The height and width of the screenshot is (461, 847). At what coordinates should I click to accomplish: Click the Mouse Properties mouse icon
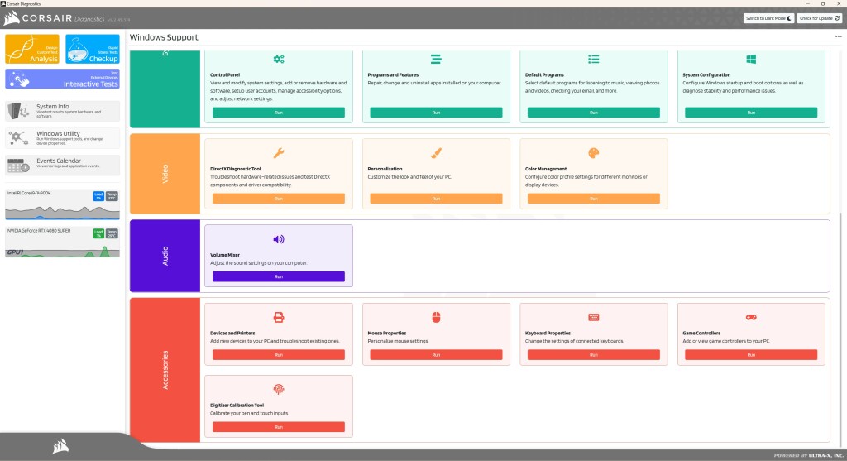[436, 317]
